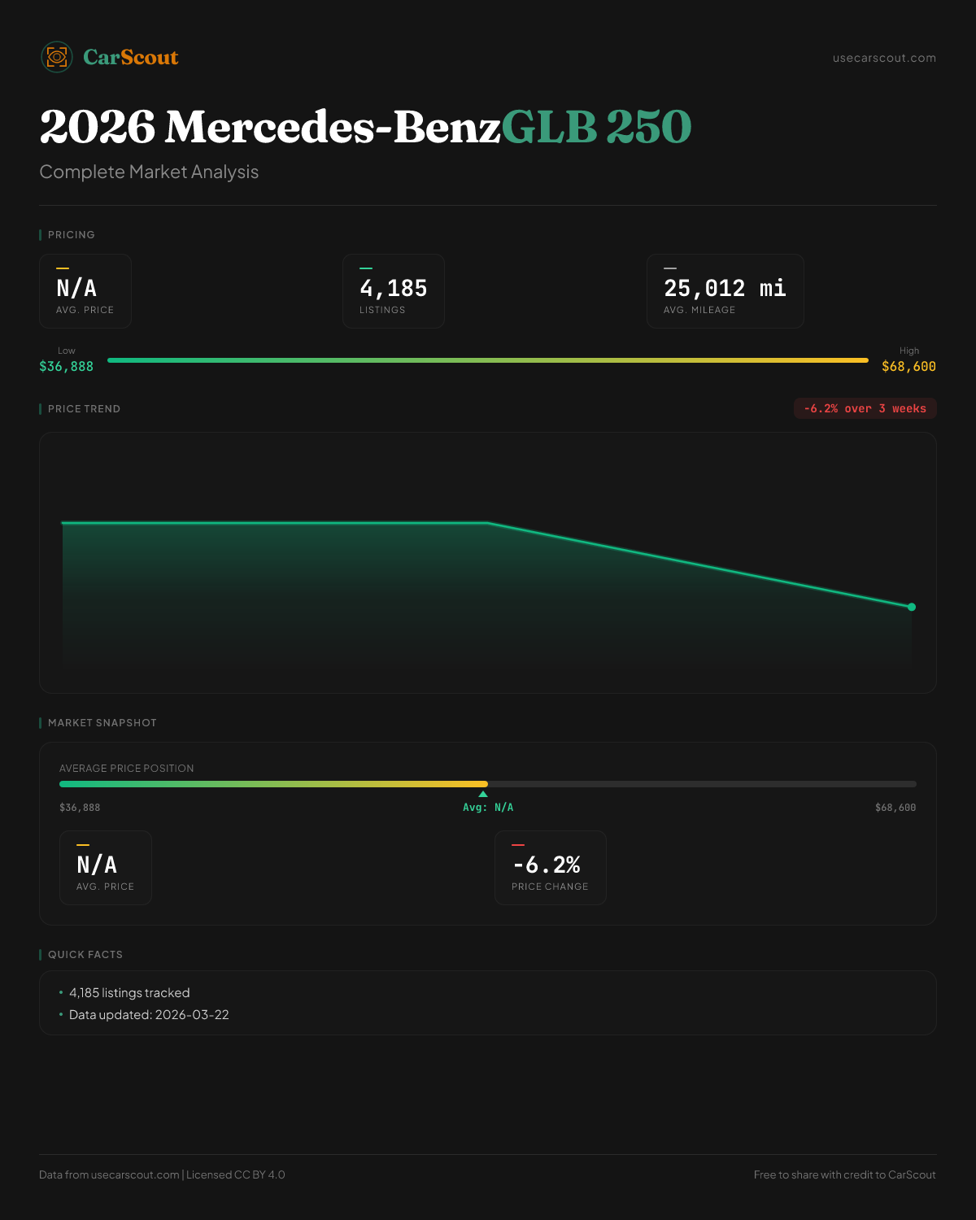Screen dimensions: 976x1220
Task: Click the -6.2% Price Change card
Action: click(551, 868)
